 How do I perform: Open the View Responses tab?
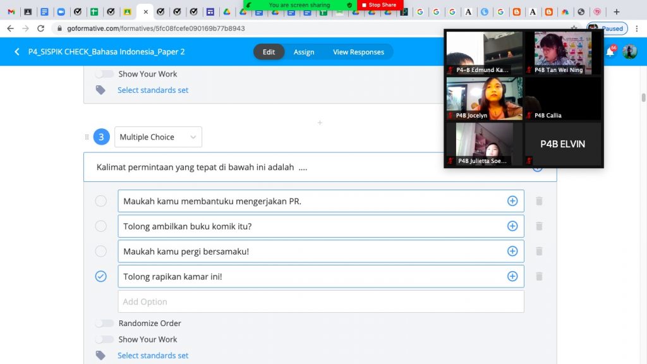[x=358, y=52]
